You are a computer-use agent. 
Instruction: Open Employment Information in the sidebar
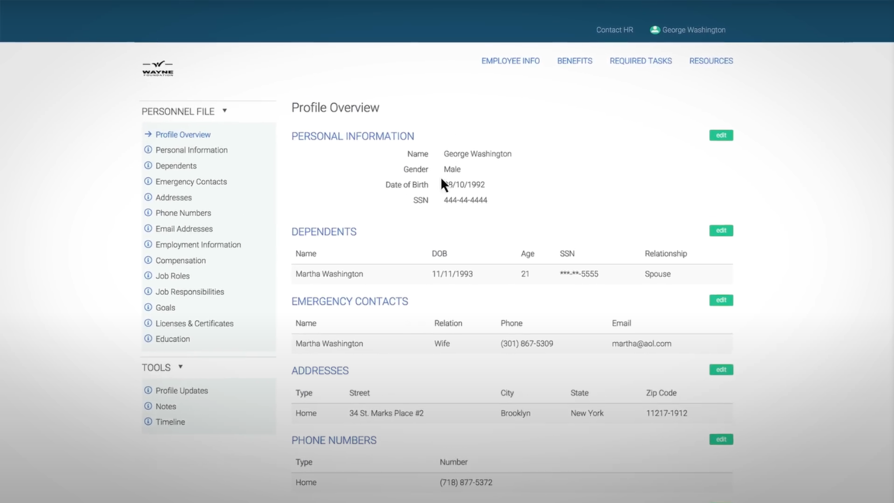[x=198, y=245]
